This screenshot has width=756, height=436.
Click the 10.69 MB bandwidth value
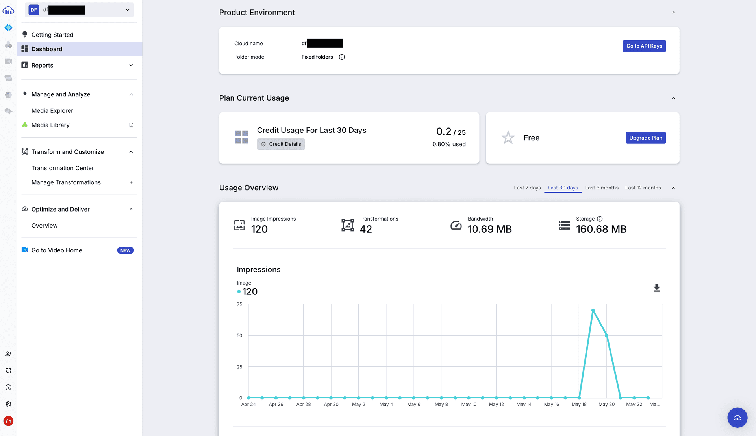(490, 229)
